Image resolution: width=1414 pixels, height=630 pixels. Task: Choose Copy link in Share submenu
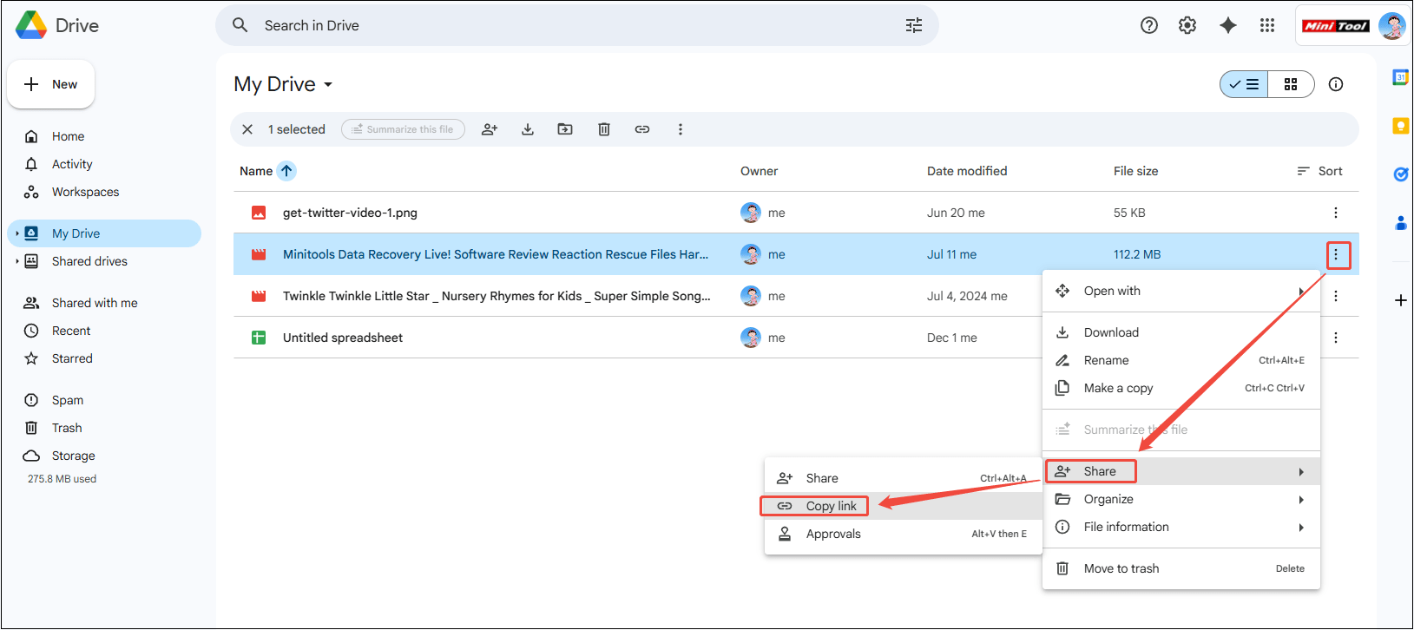[x=904, y=506]
